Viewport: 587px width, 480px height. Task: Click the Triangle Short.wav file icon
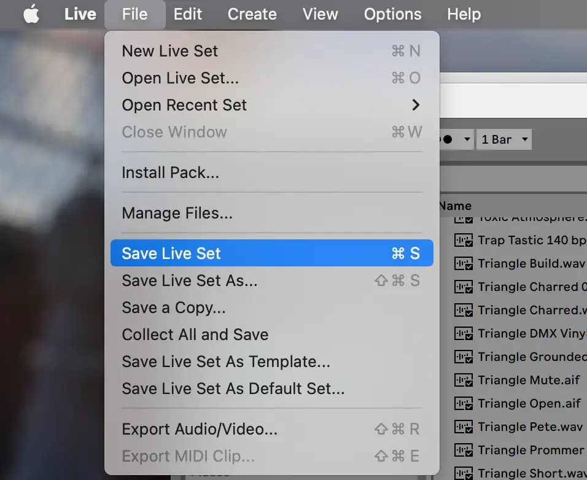pyautogui.click(x=463, y=474)
